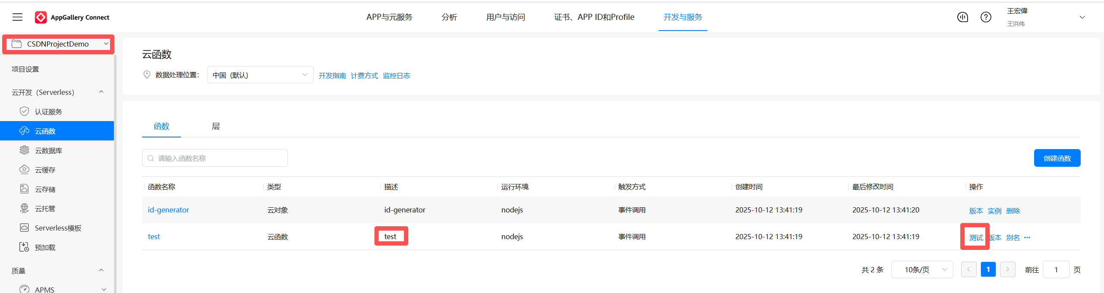Image resolution: width=1104 pixels, height=293 pixels.
Task: Click 实例 for id-generator row
Action: tap(994, 211)
